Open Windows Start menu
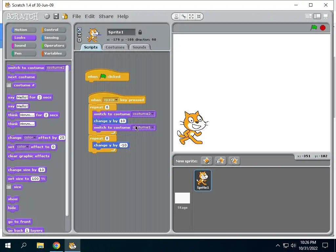Screen dimensions: 336x252 (8, 245)
